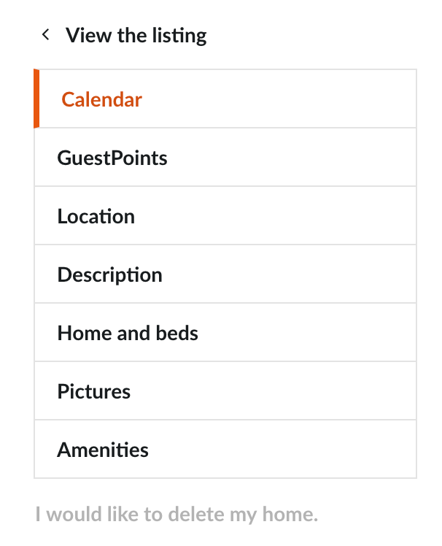The width and height of the screenshot is (442, 546).
Task: Click the back chevron arrow icon
Action: (x=45, y=34)
